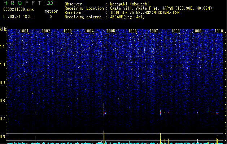Click the 1809 time marker
Viewport: 227px width, 144px height.
coord(197,31)
